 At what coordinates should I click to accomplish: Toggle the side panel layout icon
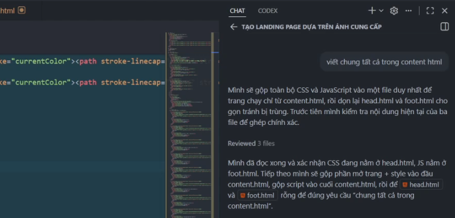click(445, 27)
